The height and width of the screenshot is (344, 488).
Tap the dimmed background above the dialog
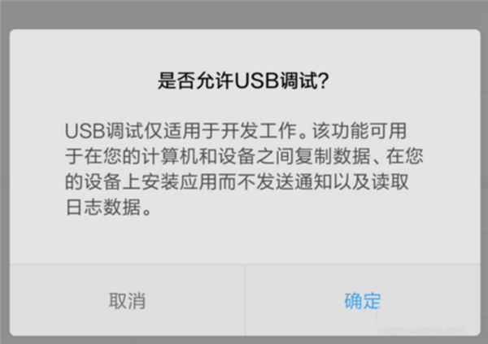pyautogui.click(x=244, y=14)
